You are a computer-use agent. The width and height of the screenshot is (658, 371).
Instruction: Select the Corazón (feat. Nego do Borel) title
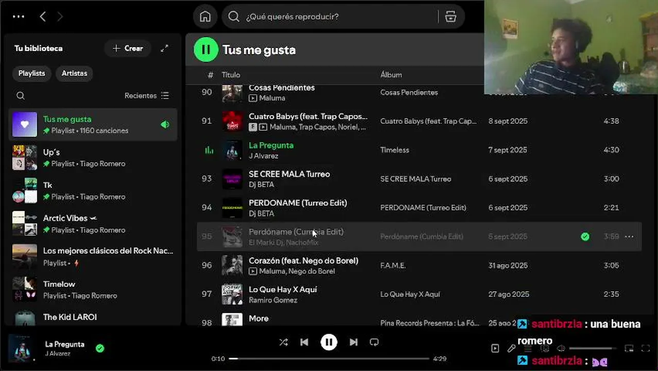303,261
